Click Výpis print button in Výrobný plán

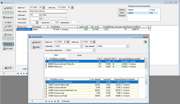[x=36, y=47]
